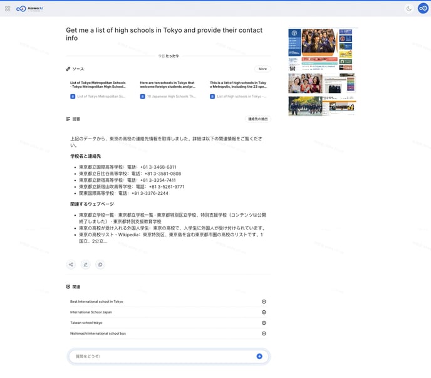The image size is (431, 378).
Task: Click the 'List of high schools in Tokyo' source icon
Action: coord(212,97)
